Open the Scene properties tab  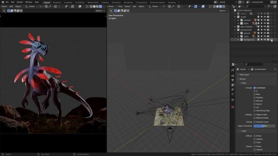pos(233,89)
